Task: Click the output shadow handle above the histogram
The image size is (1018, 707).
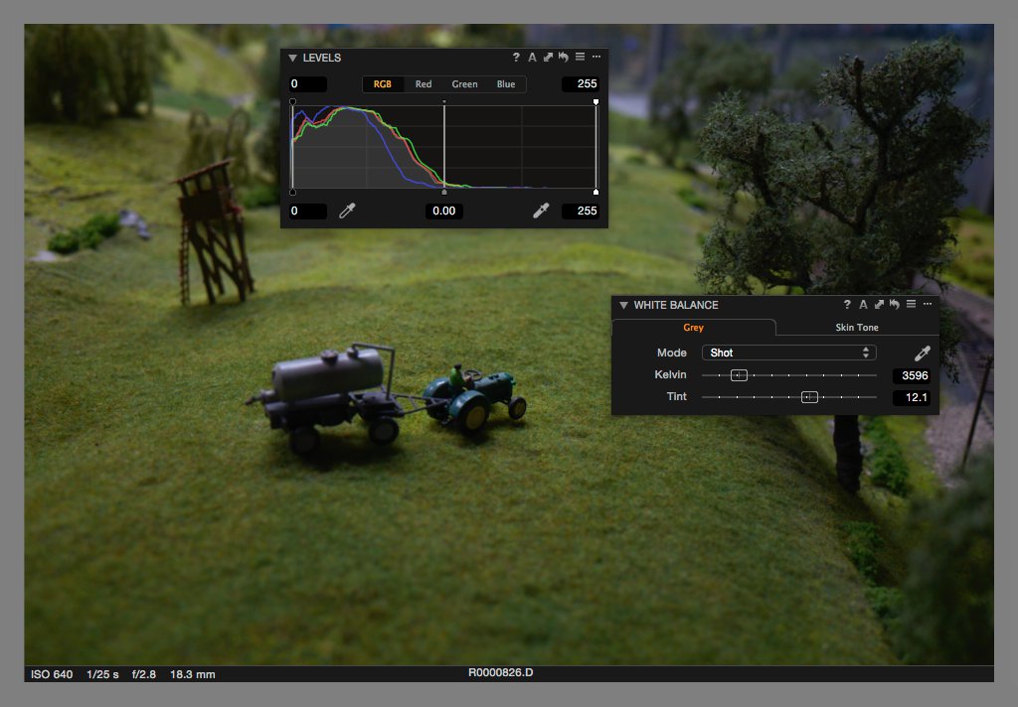Action: pyautogui.click(x=293, y=102)
